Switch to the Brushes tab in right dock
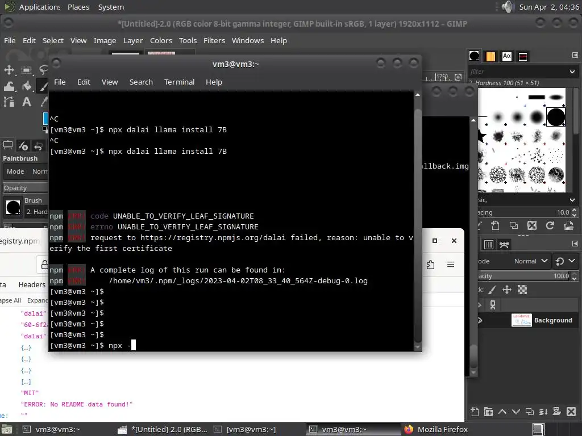Viewport: 582px width, 436px height. coord(474,56)
